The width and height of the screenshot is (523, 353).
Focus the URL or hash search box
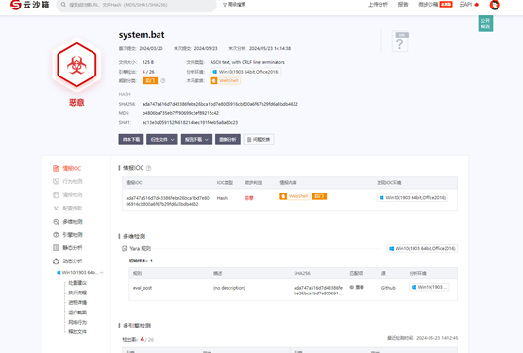(x=137, y=5)
